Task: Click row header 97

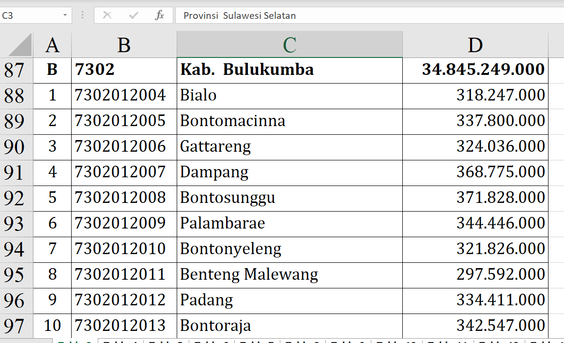Action: click(x=15, y=326)
